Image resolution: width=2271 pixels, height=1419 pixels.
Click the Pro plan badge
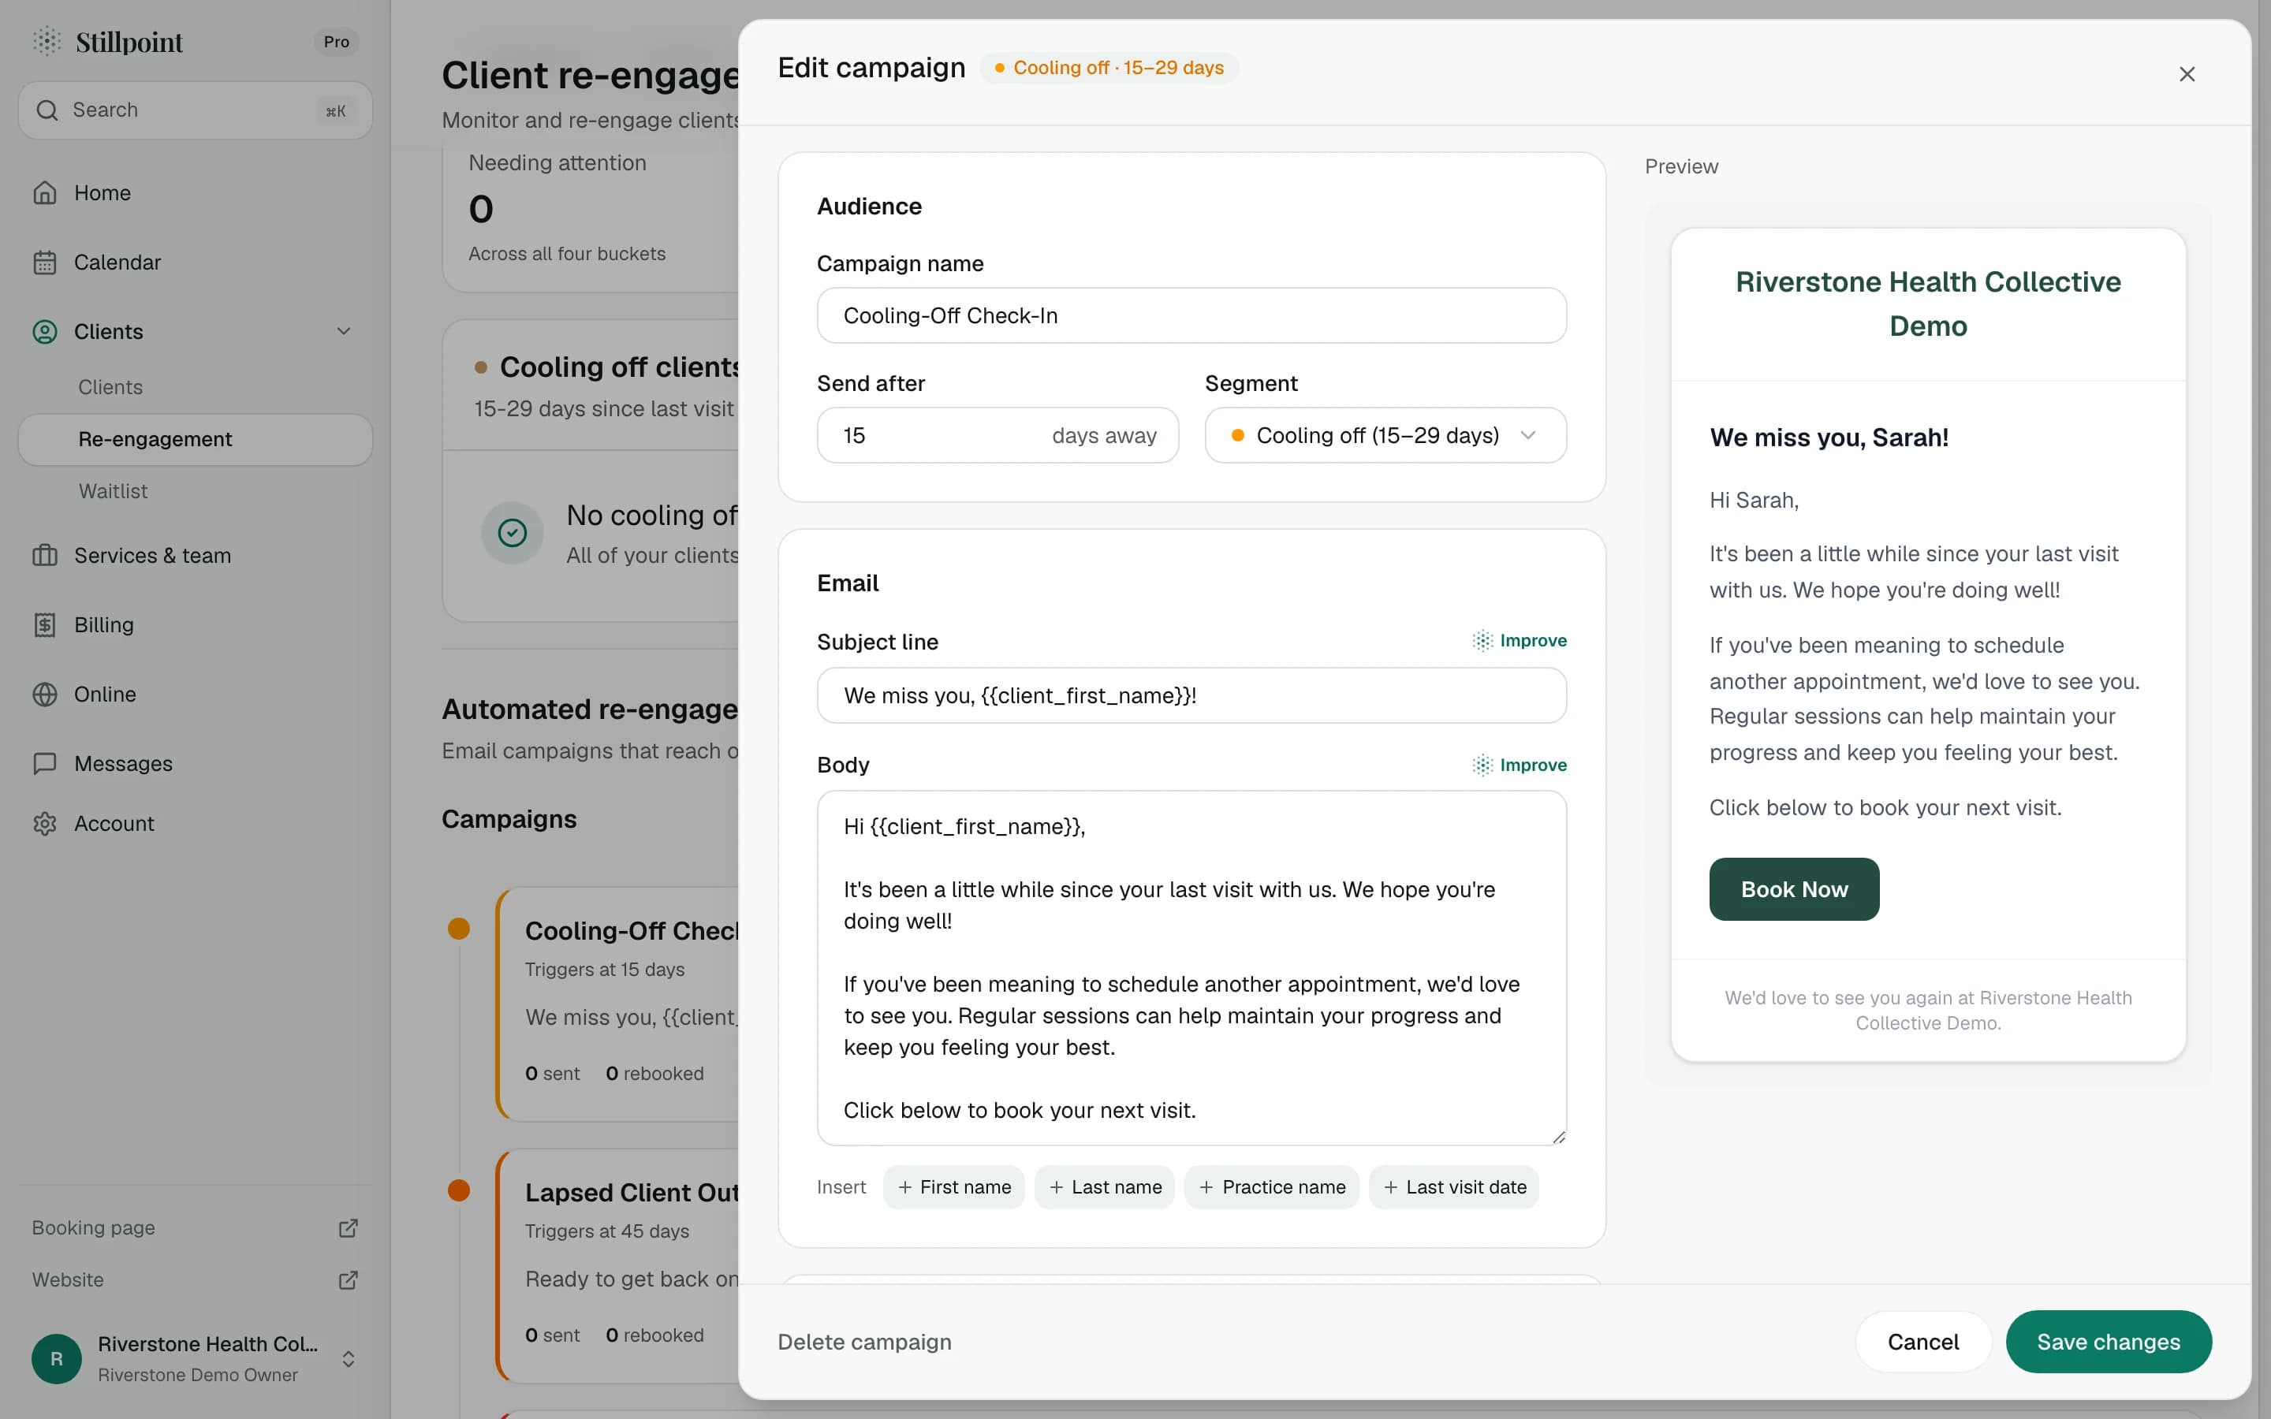[x=336, y=41]
